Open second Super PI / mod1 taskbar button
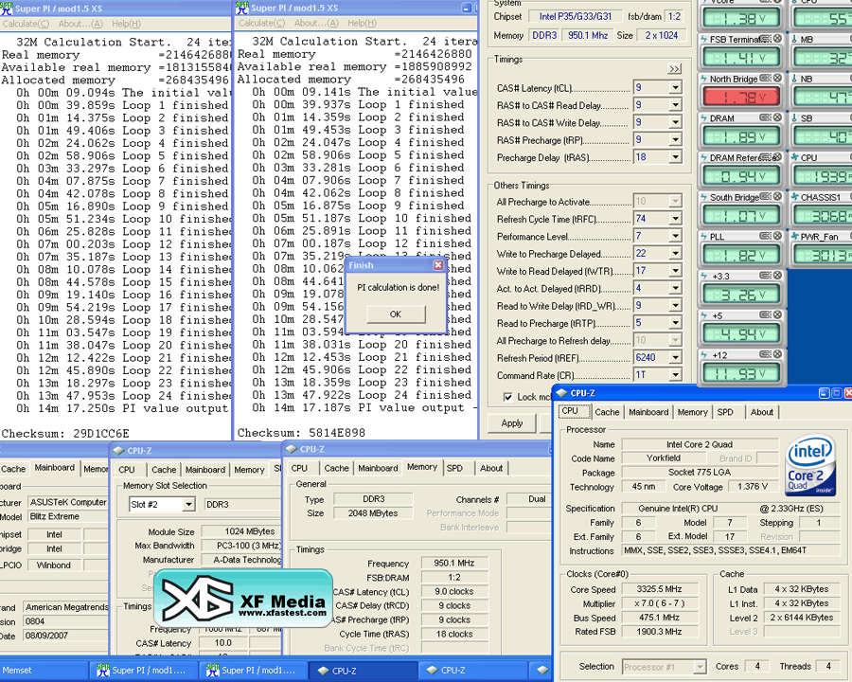 click(253, 671)
